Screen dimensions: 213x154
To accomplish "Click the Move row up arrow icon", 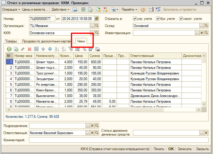I will click(x=43, y=49).
